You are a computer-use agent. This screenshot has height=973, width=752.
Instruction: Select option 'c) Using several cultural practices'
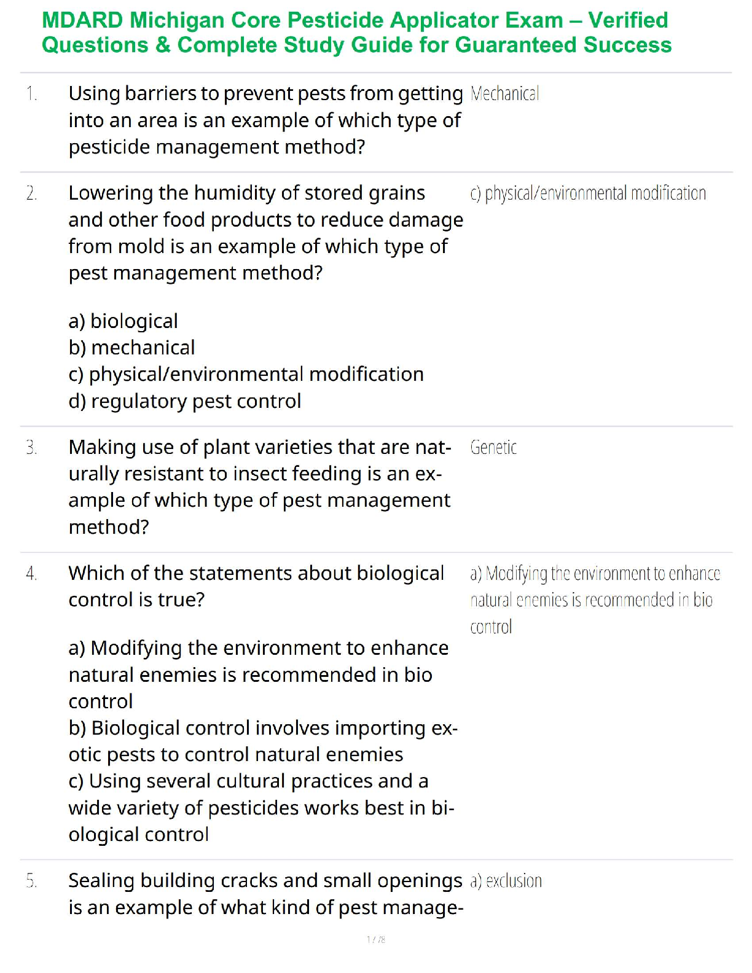tap(262, 808)
